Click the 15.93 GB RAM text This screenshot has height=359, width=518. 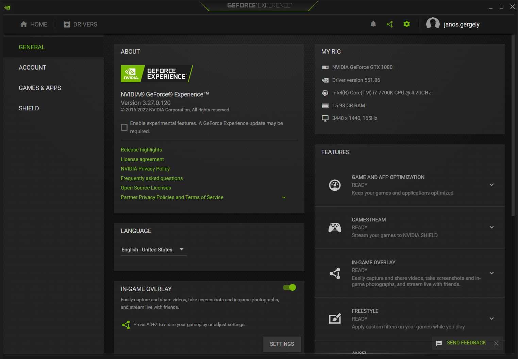[349, 106]
